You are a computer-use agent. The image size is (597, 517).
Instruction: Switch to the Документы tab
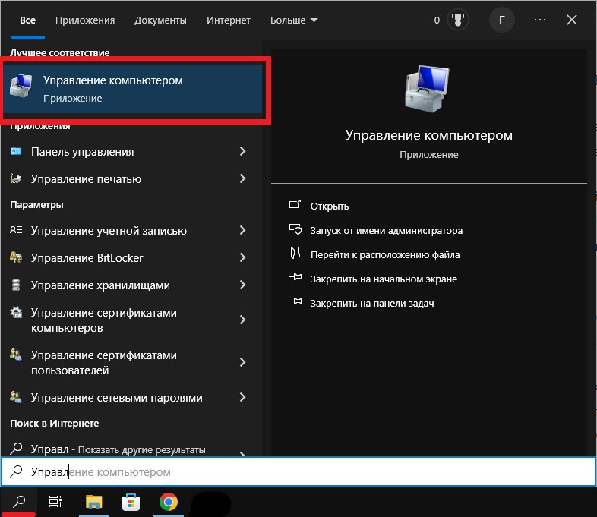pos(160,20)
